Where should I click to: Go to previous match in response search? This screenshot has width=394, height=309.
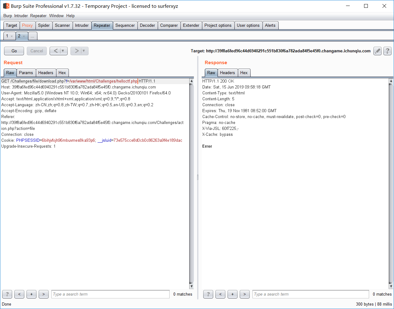coord(220,294)
